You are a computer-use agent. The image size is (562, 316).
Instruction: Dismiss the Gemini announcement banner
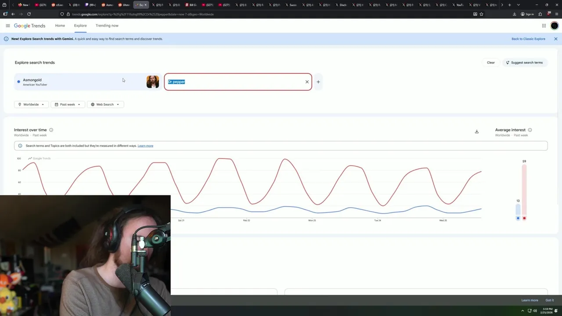point(555,39)
